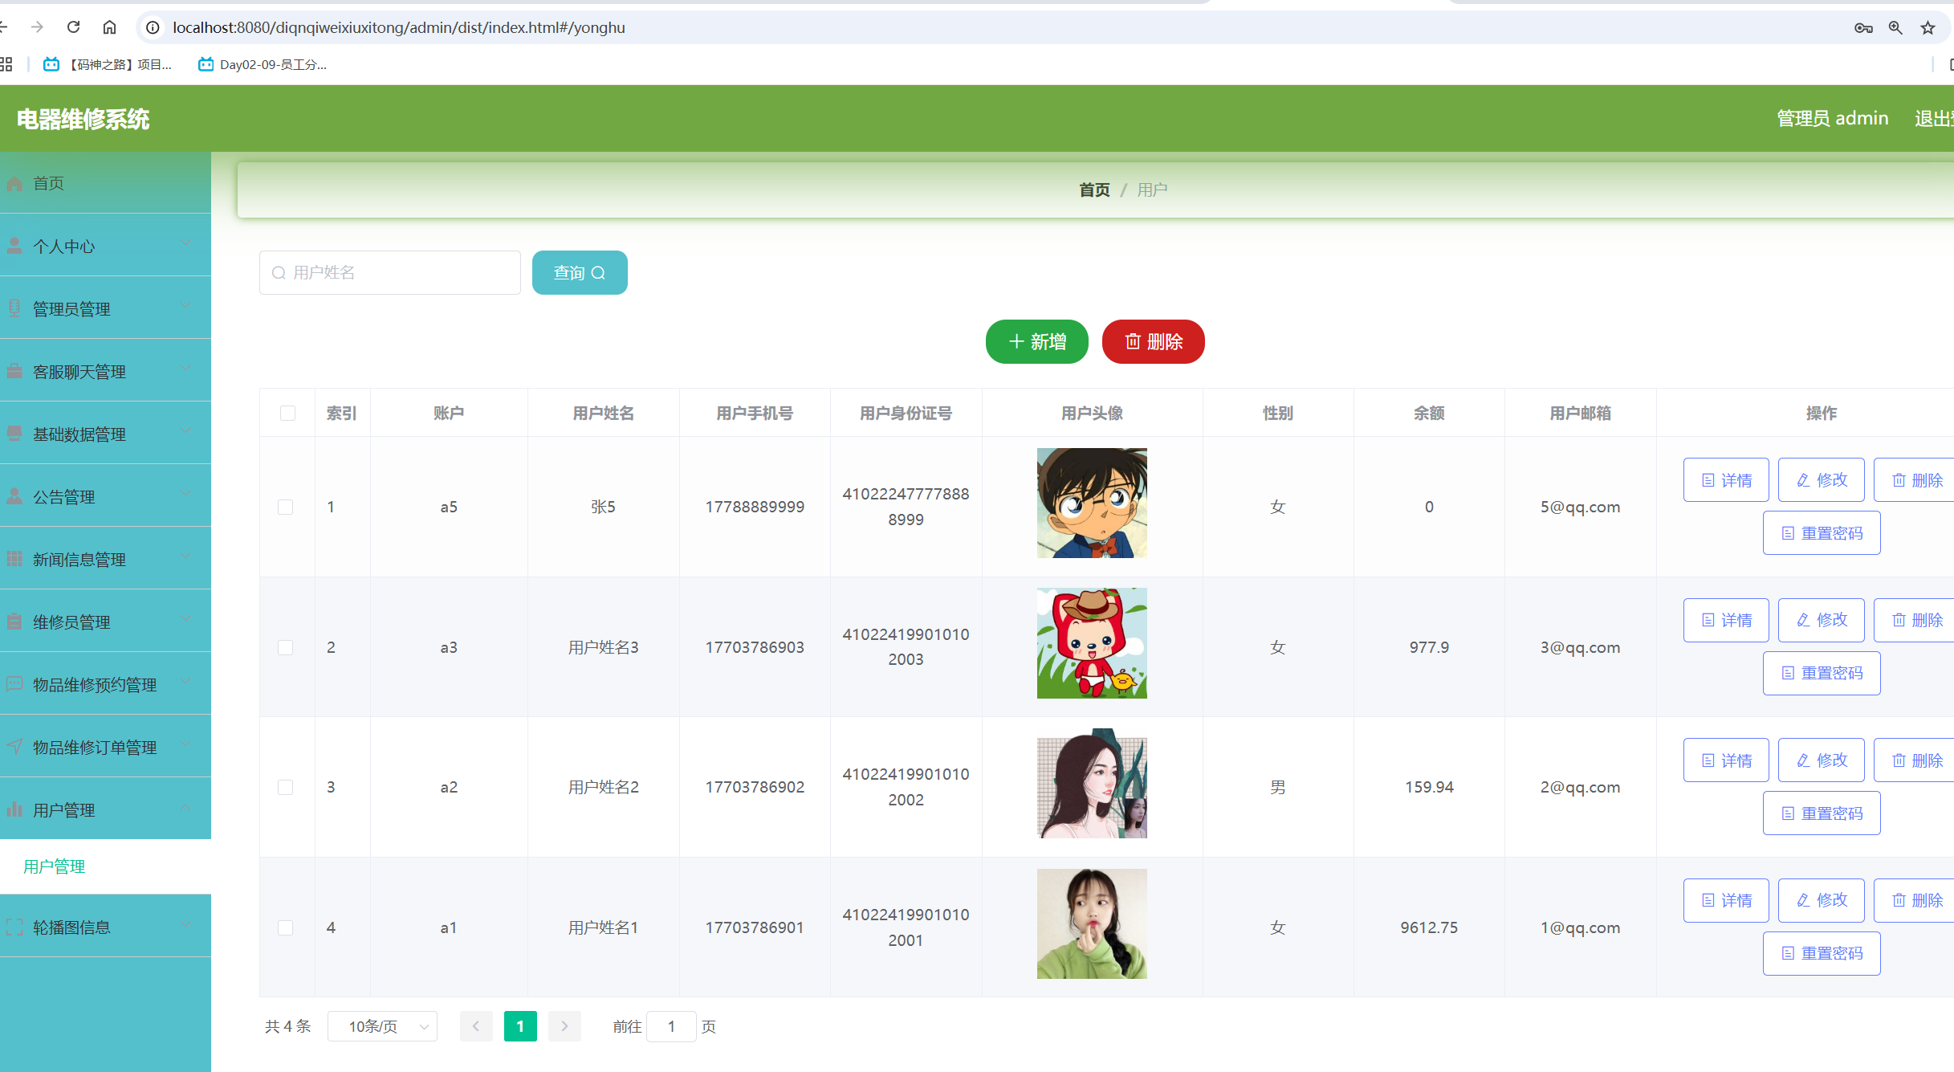Click the forward navigation arrow

click(x=37, y=27)
